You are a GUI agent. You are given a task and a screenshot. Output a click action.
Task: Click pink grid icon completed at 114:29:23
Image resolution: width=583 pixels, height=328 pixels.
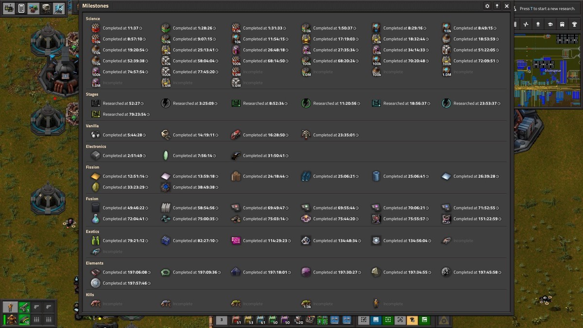(236, 241)
